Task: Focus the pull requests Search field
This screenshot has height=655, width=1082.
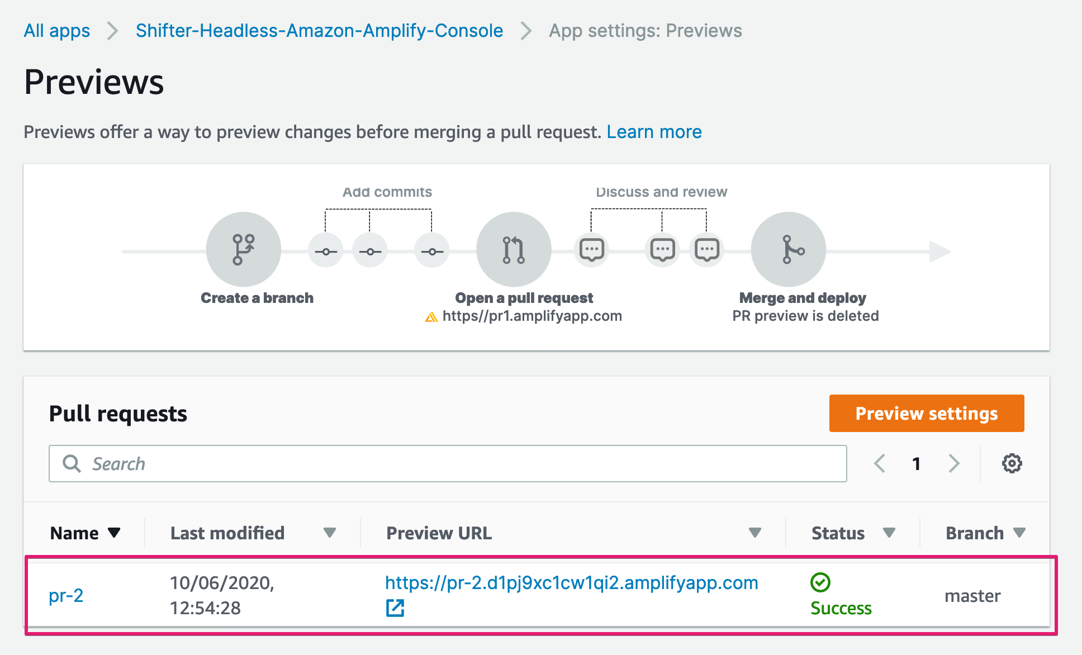Action: 448,463
